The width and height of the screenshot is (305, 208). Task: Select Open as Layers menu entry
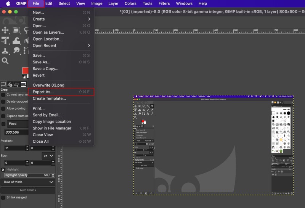(61, 32)
